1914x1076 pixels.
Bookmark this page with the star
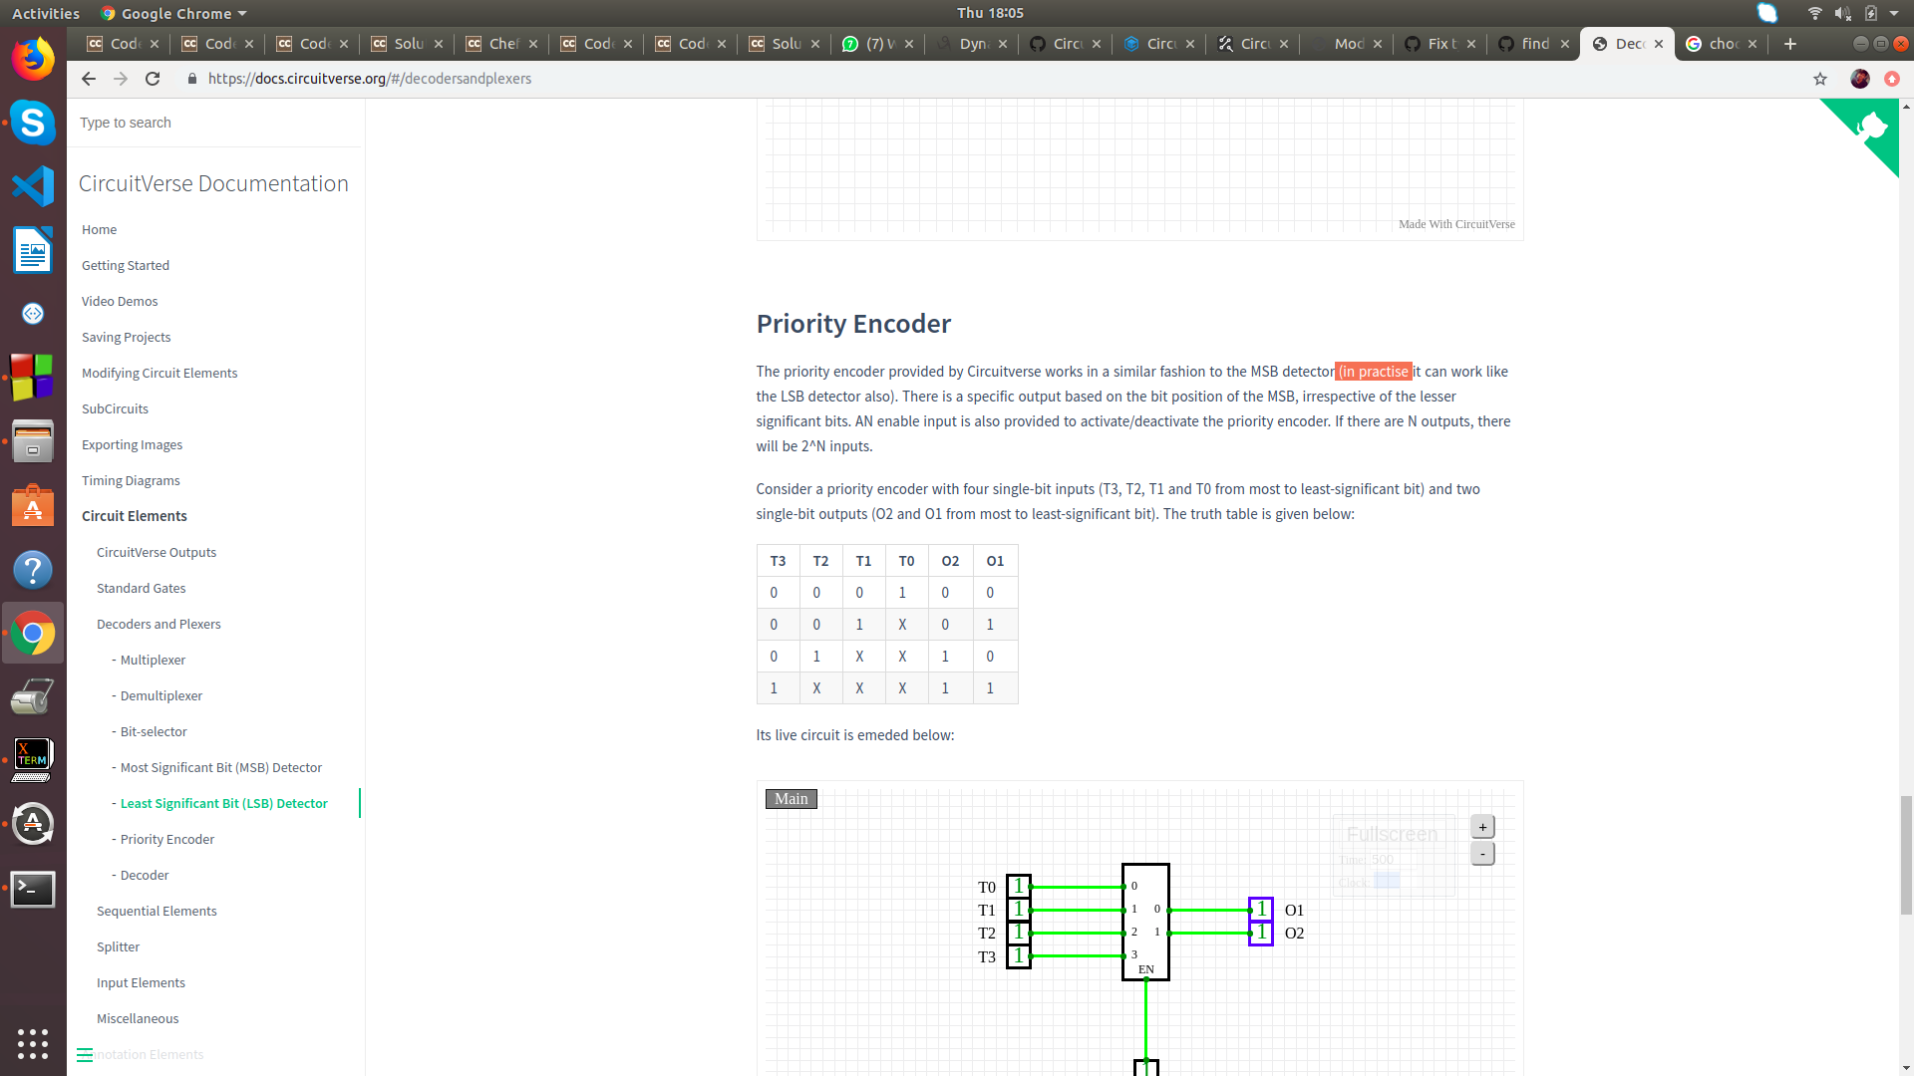tap(1820, 79)
